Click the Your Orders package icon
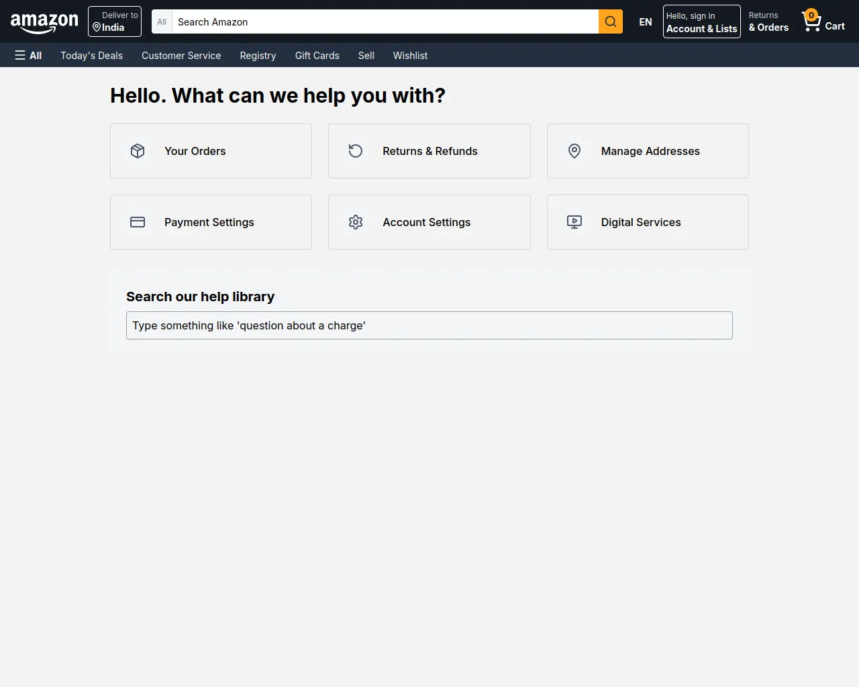Image resolution: width=859 pixels, height=687 pixels. click(x=138, y=151)
